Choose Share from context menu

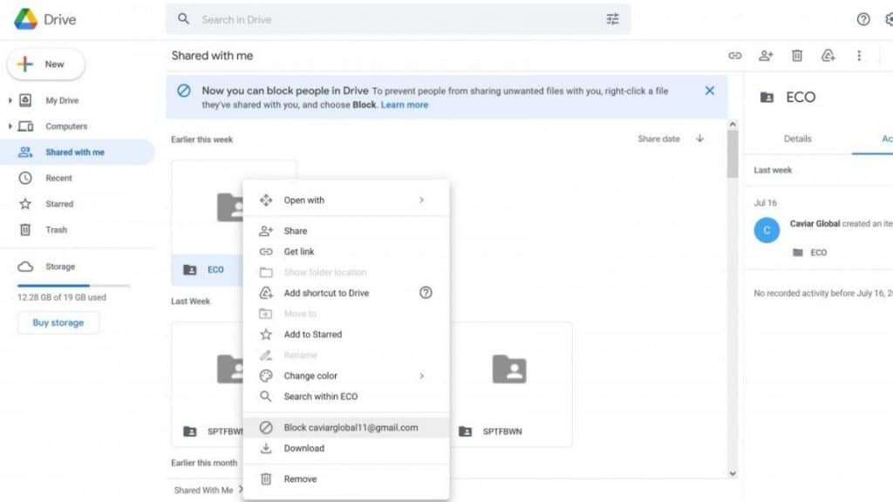(345, 230)
